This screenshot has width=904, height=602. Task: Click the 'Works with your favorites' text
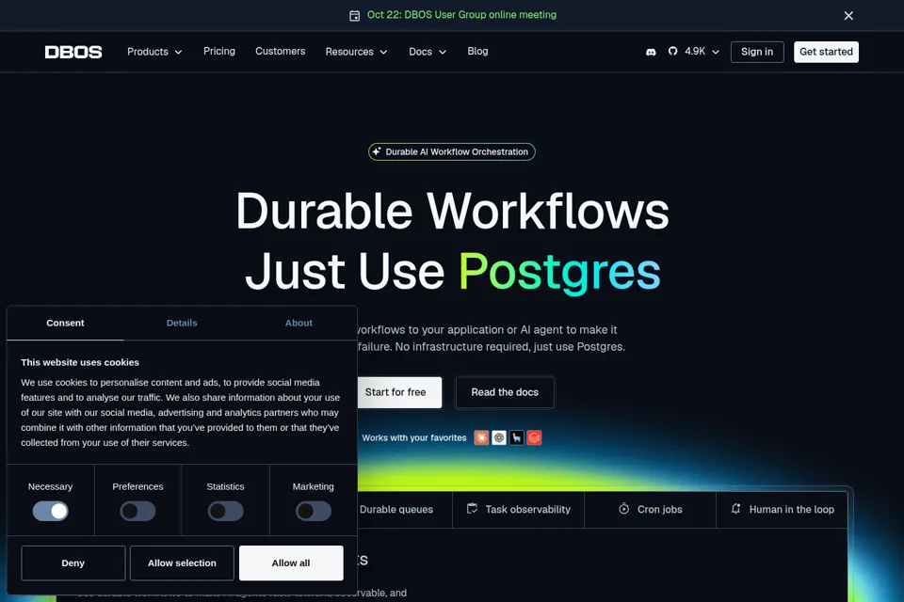click(x=414, y=437)
